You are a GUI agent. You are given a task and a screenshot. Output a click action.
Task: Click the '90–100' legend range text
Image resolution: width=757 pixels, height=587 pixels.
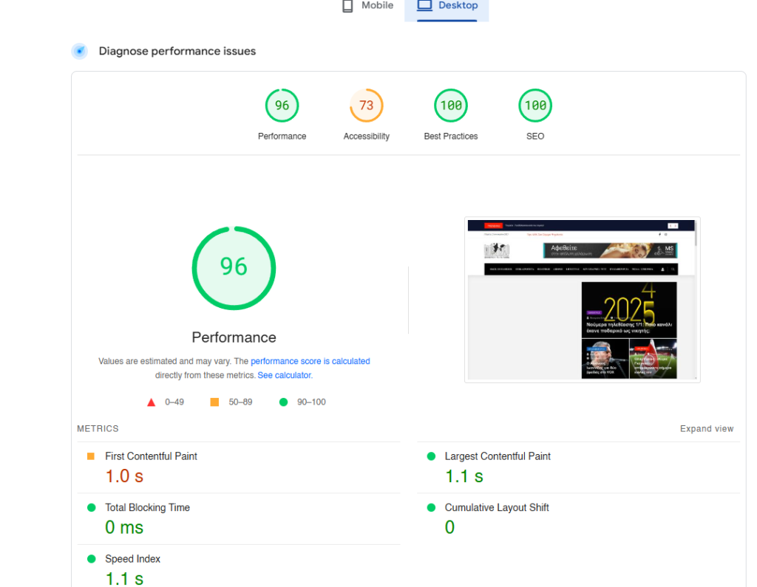pyautogui.click(x=311, y=402)
